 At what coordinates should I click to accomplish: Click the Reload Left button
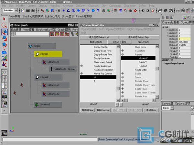pyautogui.click(x=99, y=37)
